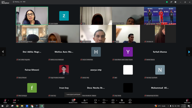Image resolution: width=192 pixels, height=108 pixels.
Task: Click the HILDA SYARAFINA avatar H
Action: 96,52
